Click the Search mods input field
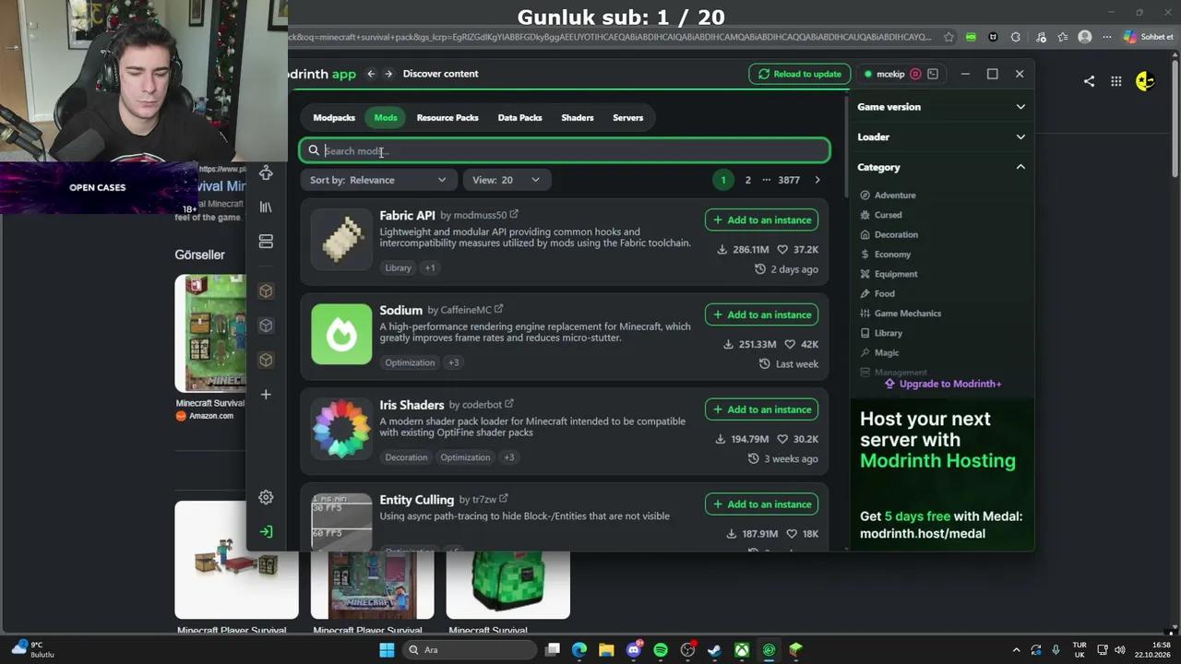Image resolution: width=1181 pixels, height=664 pixels. (x=565, y=150)
